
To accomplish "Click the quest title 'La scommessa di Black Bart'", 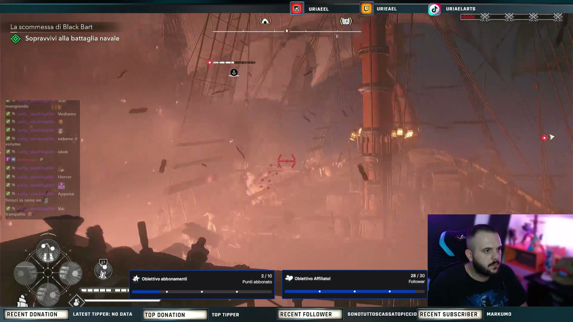I will 51,27.
